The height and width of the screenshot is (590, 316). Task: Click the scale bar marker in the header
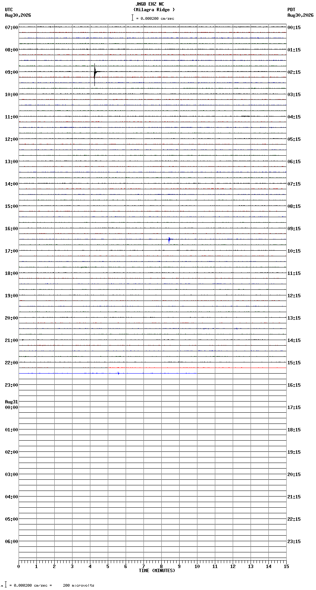pyautogui.click(x=132, y=18)
